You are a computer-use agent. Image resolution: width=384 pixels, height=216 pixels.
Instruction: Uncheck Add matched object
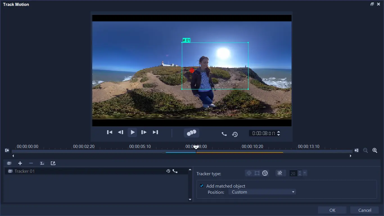click(202, 186)
